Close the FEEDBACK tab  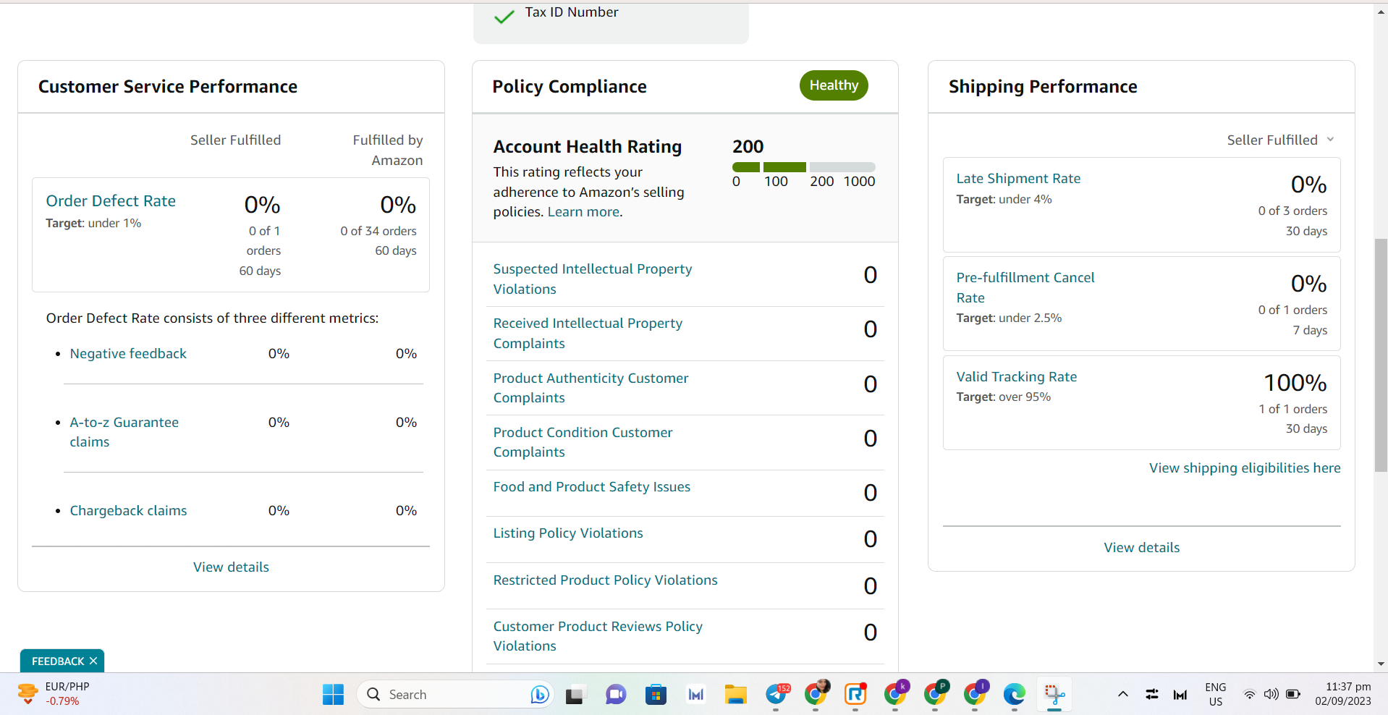[x=93, y=661]
